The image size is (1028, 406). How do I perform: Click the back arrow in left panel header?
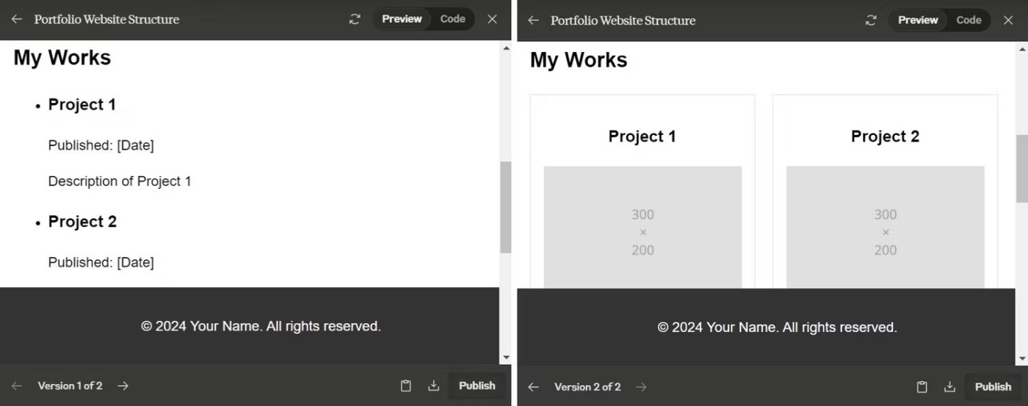click(17, 19)
